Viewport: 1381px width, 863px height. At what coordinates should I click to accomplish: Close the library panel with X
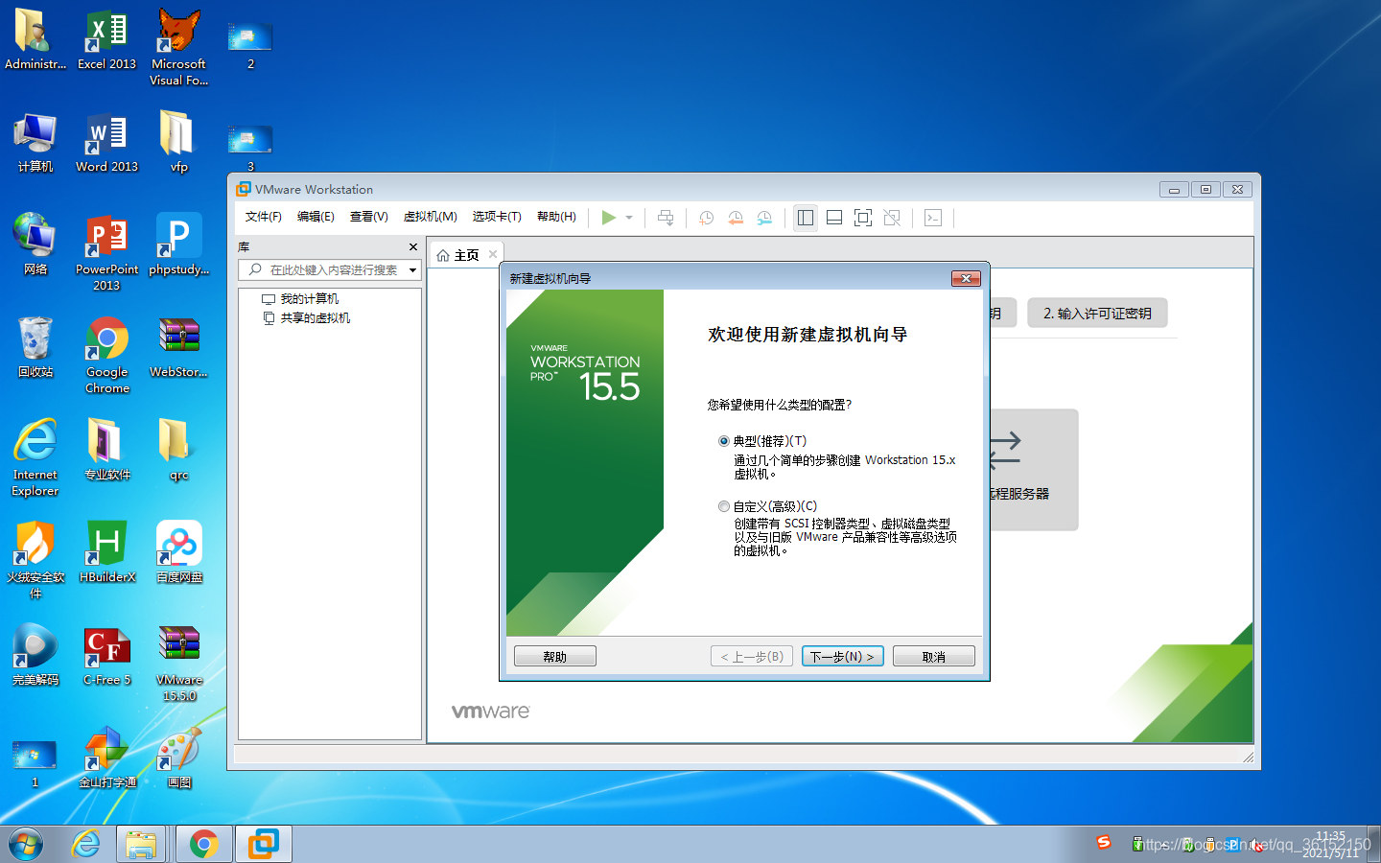(x=413, y=246)
